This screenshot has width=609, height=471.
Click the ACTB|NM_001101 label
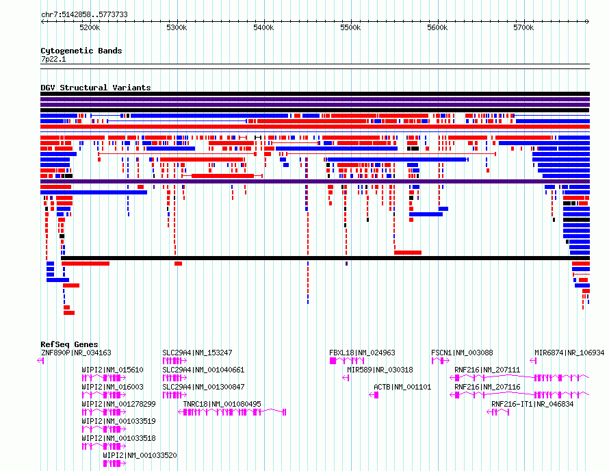pos(402,387)
